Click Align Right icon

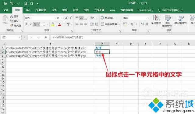(86, 24)
